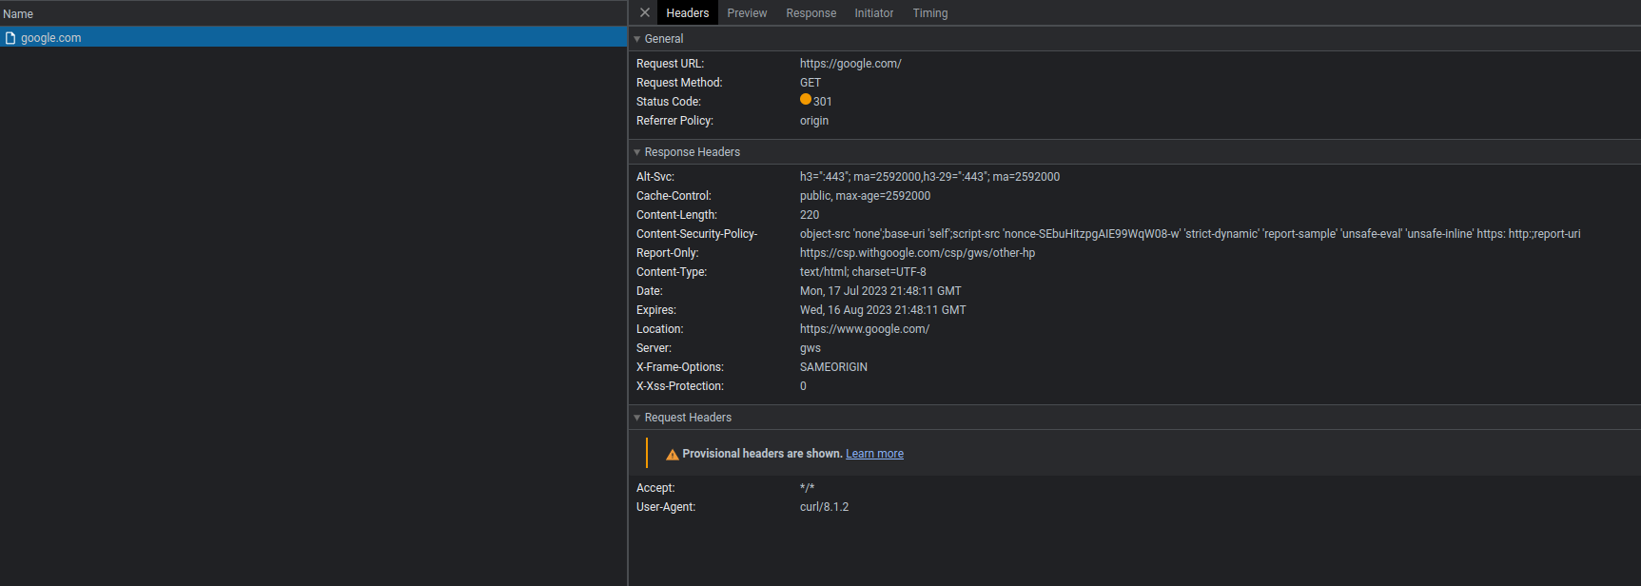Open the Learn more link
Screen dimensions: 1641x586
coord(874,454)
